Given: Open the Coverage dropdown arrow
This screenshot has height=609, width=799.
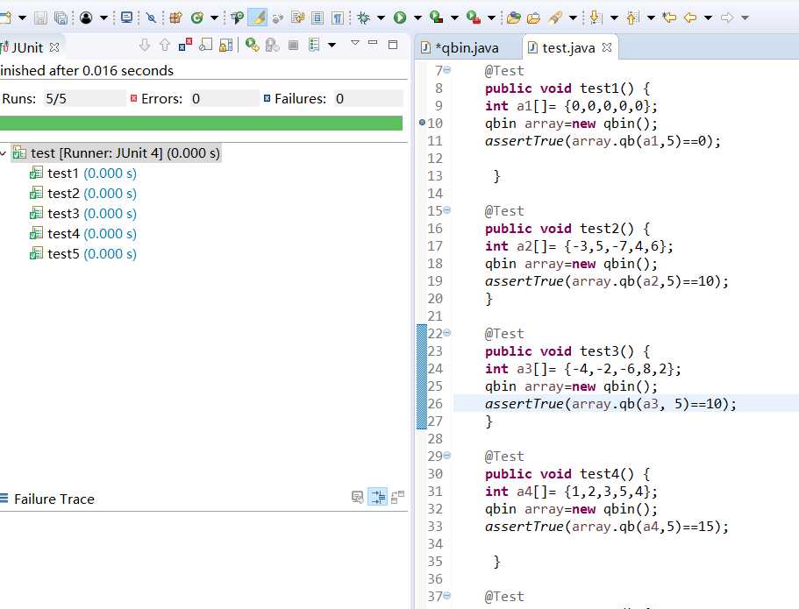Looking at the screenshot, I should pyautogui.click(x=454, y=18).
